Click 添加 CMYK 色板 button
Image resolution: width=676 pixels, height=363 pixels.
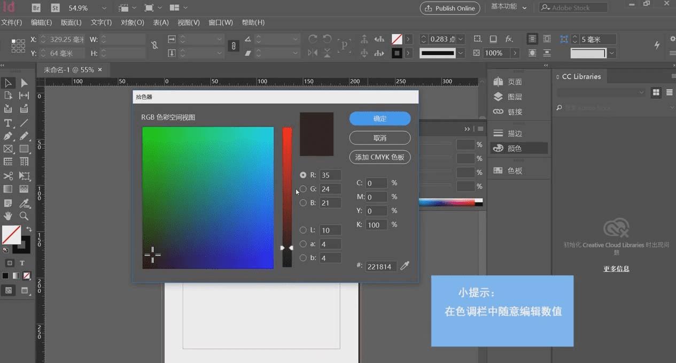(x=379, y=157)
